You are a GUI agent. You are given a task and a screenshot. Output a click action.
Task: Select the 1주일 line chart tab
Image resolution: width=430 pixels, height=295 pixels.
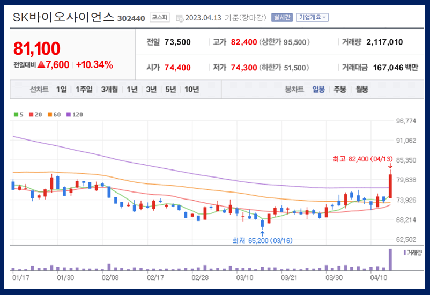click(84, 89)
